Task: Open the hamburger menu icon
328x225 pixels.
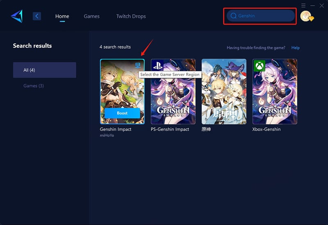Action: pos(303,5)
